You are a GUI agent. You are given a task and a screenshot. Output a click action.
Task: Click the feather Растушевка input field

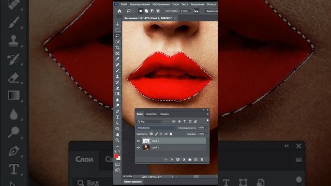[x=185, y=11]
